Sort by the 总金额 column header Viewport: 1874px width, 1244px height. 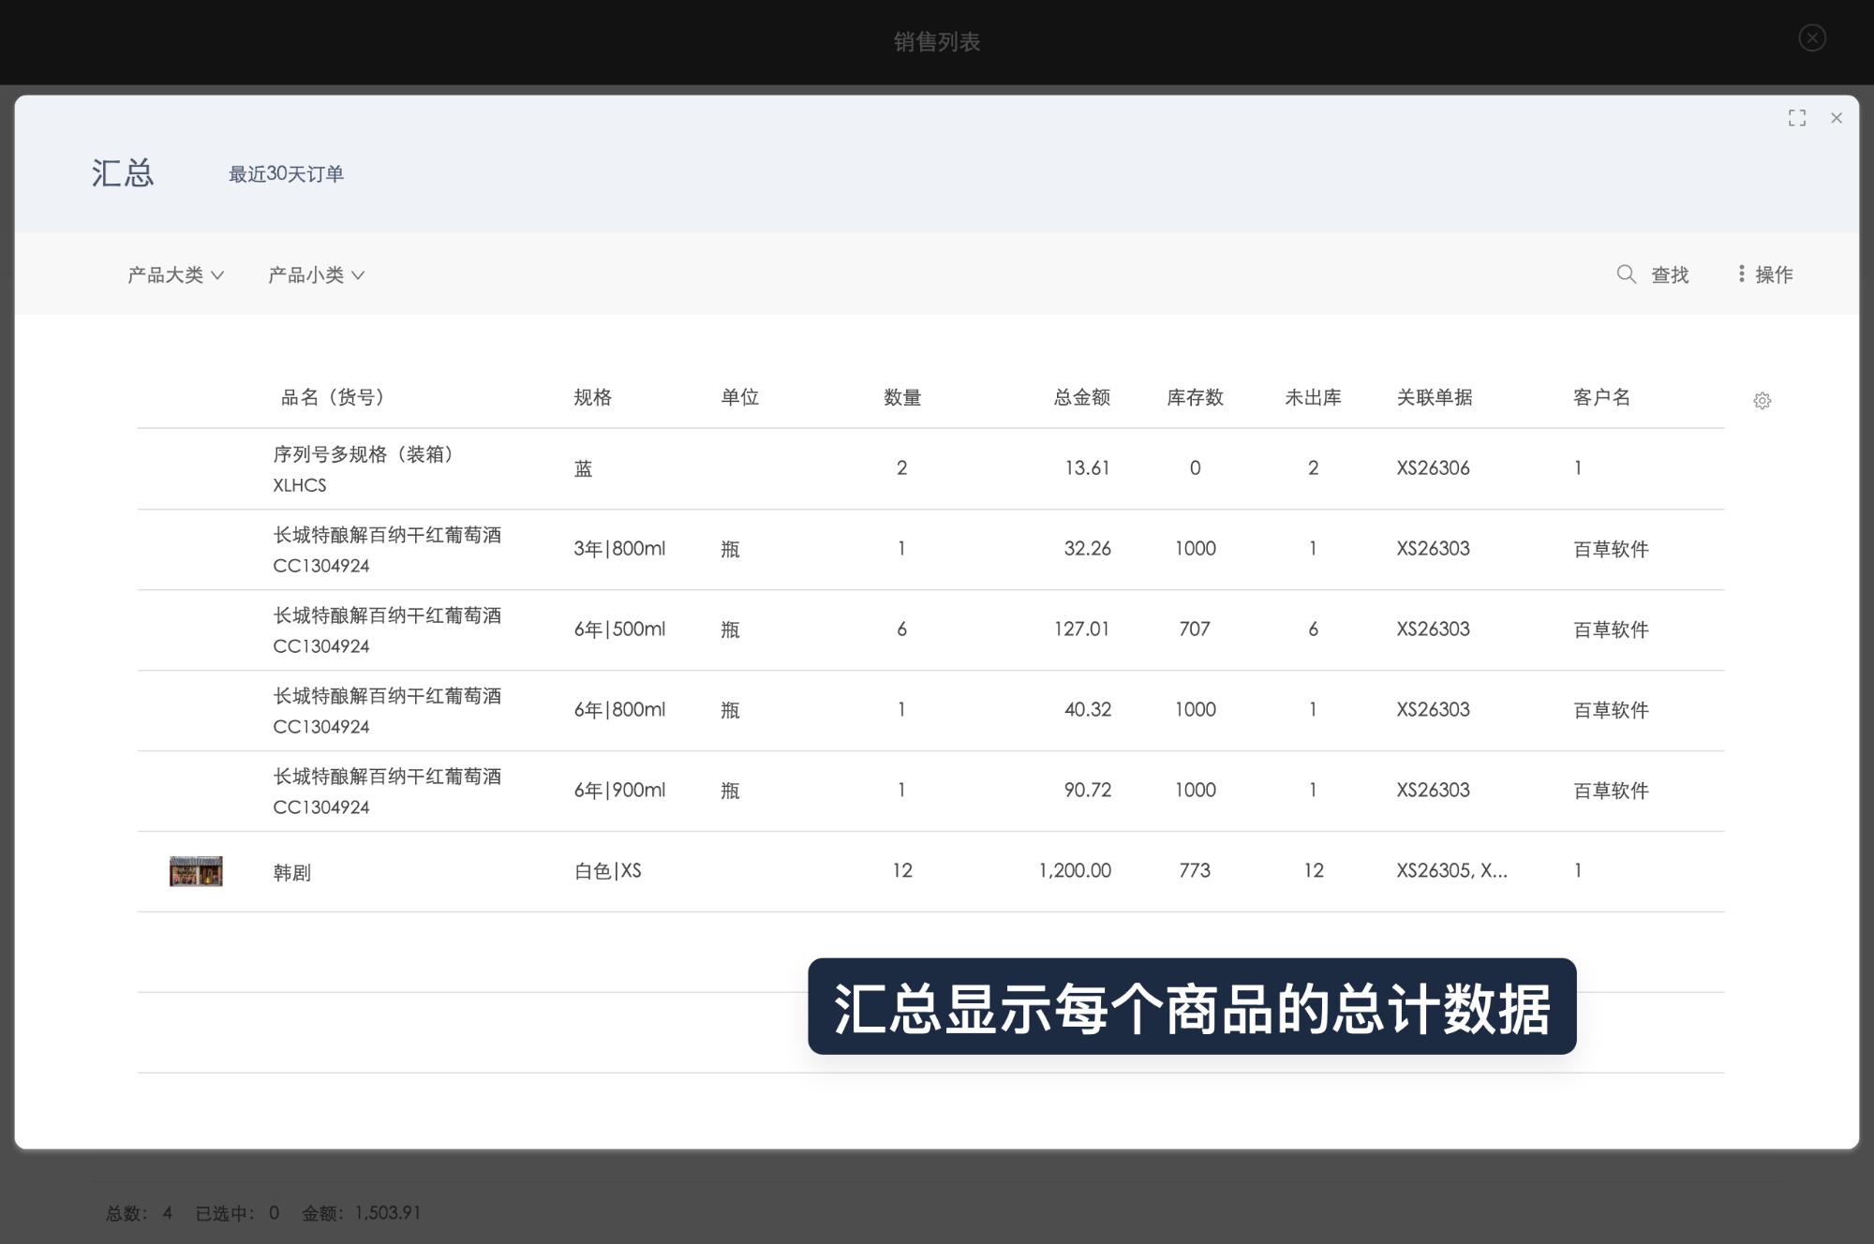pos(1083,397)
